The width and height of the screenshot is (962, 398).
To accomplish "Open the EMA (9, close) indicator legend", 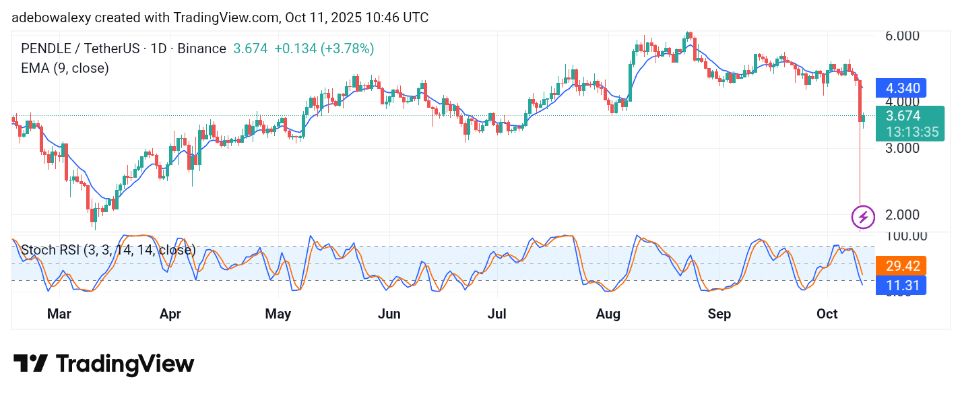I will coord(65,67).
